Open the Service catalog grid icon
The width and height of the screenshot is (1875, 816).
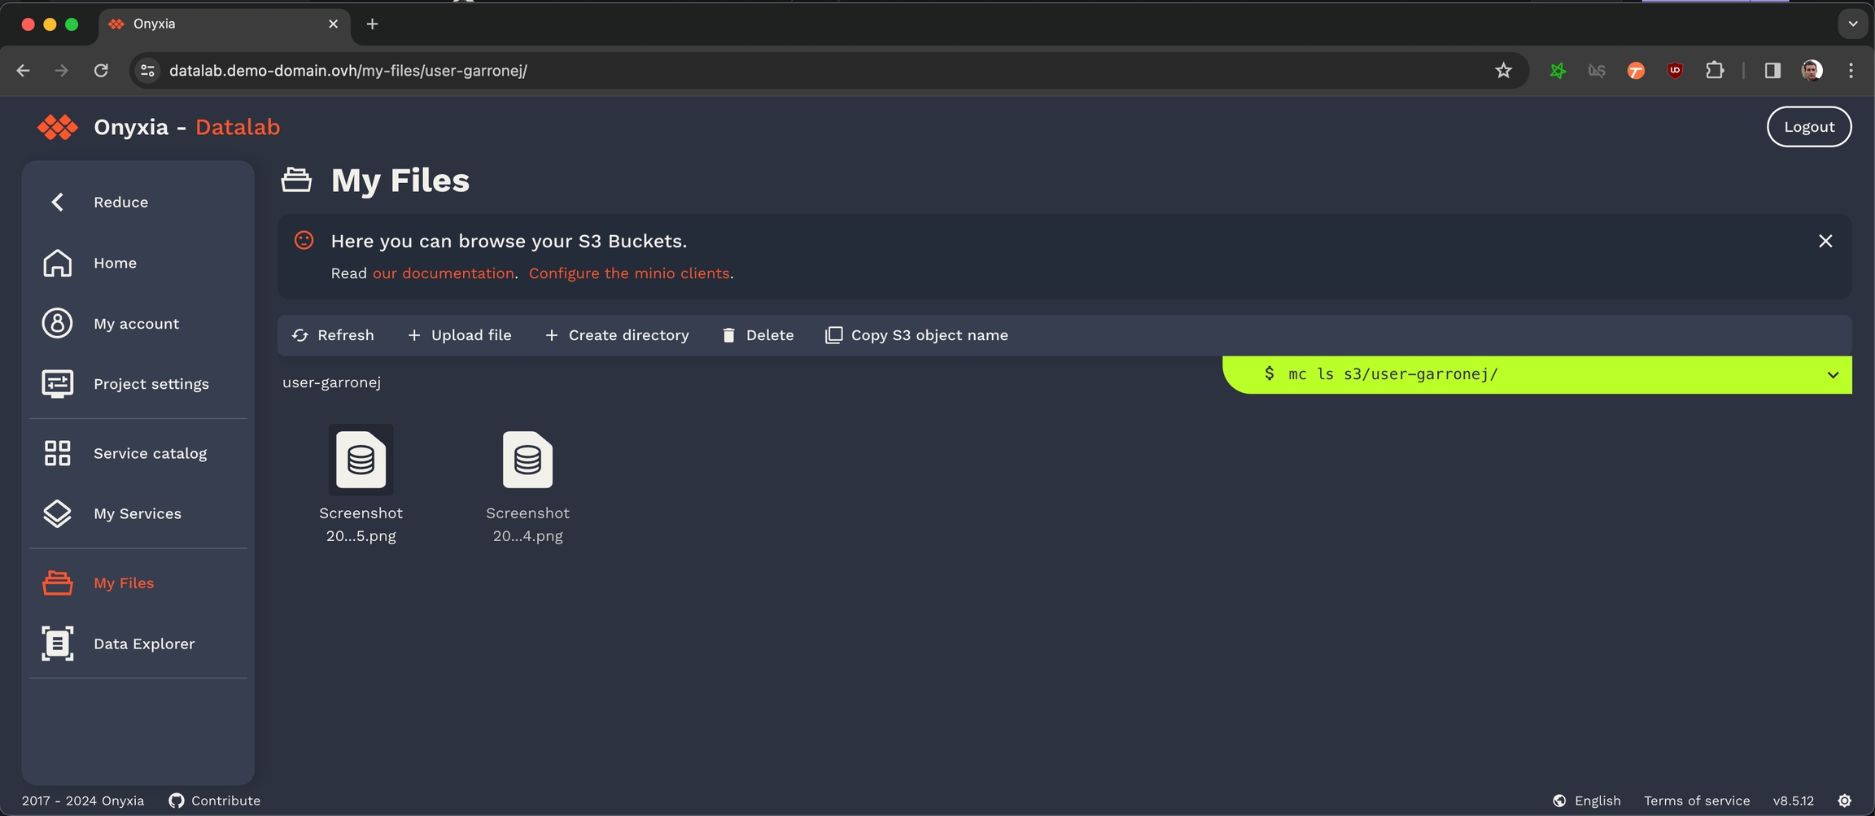tap(57, 453)
